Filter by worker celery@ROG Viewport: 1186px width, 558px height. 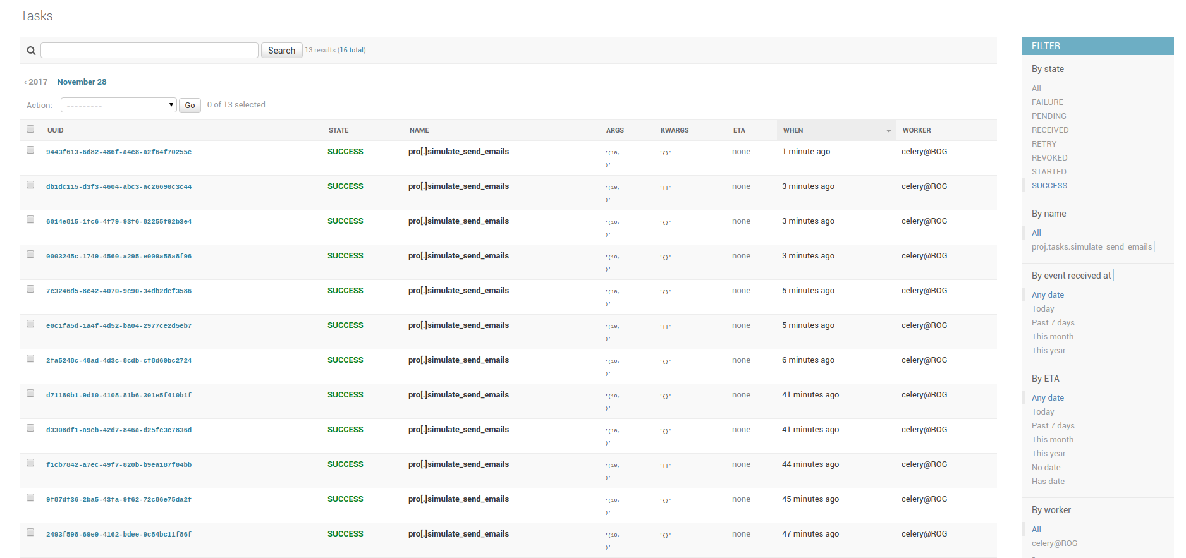1054,543
